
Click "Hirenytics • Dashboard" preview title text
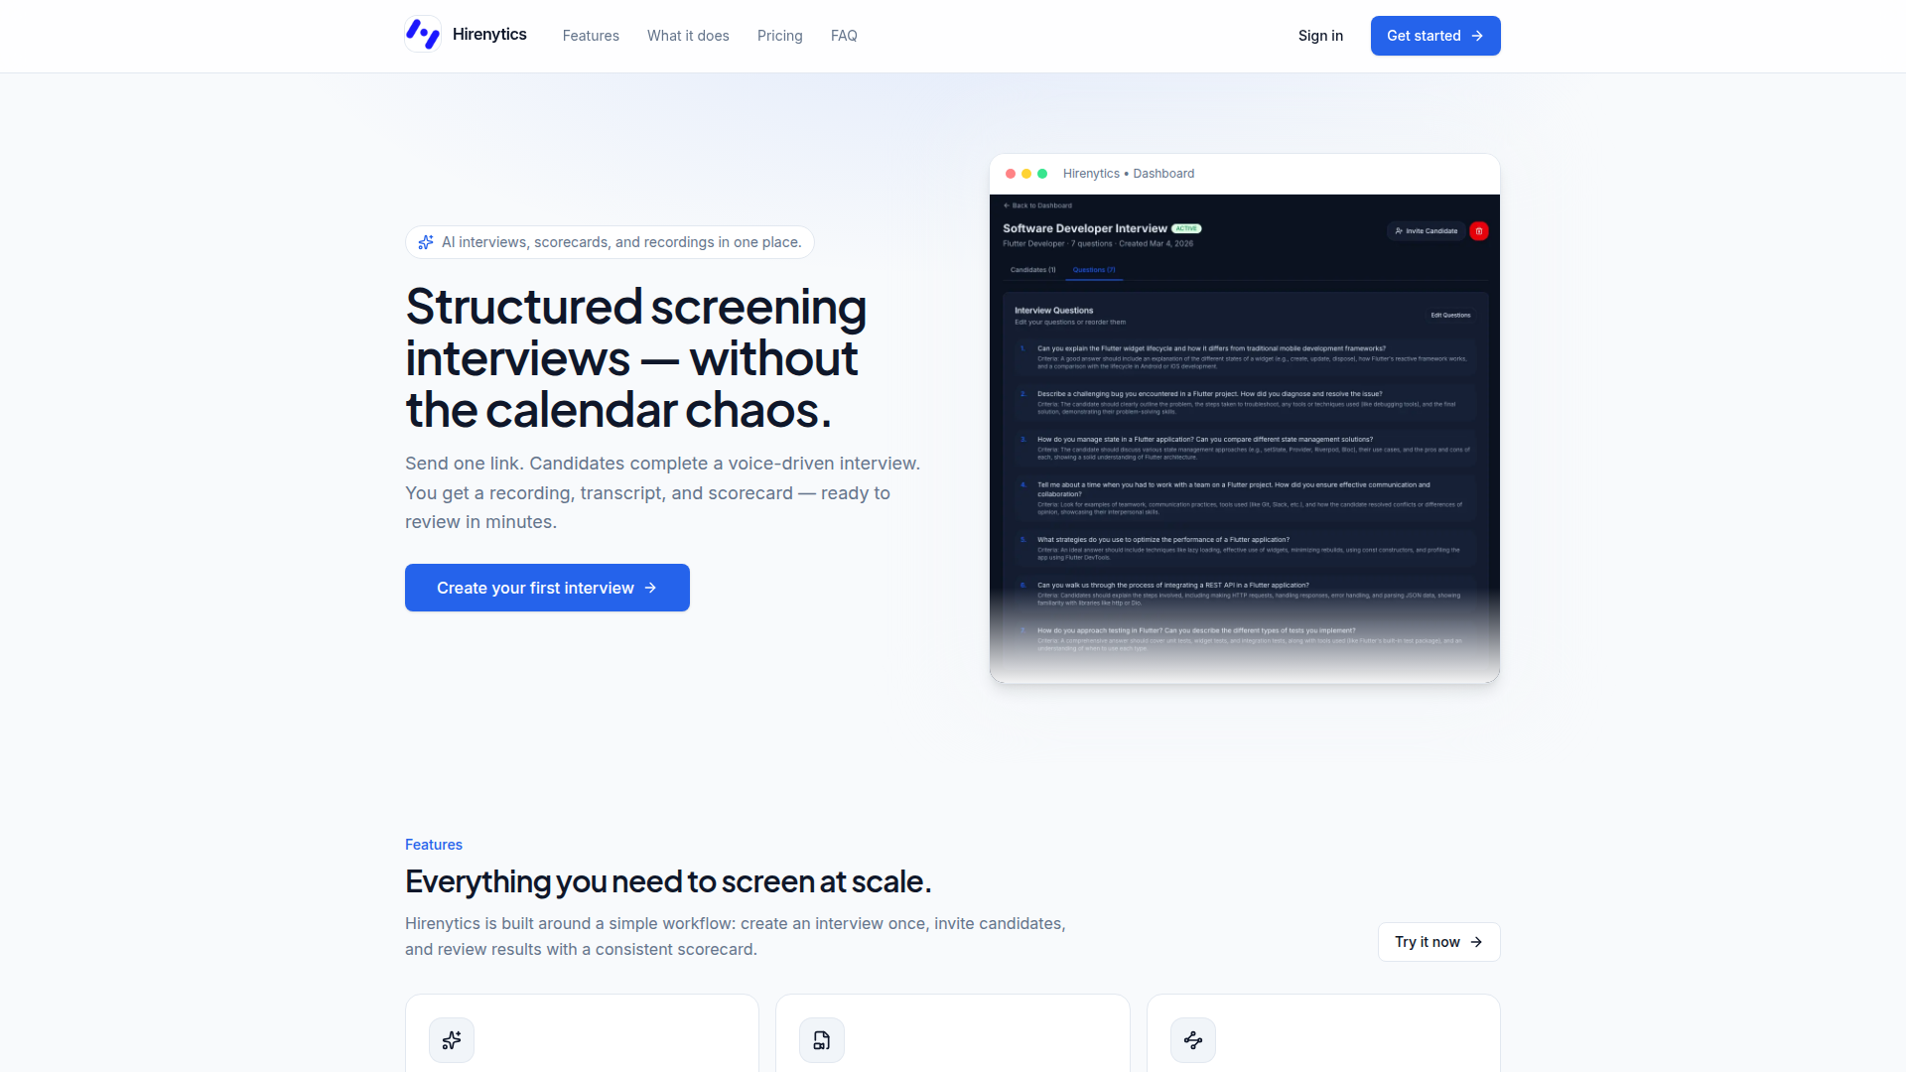click(x=1129, y=174)
